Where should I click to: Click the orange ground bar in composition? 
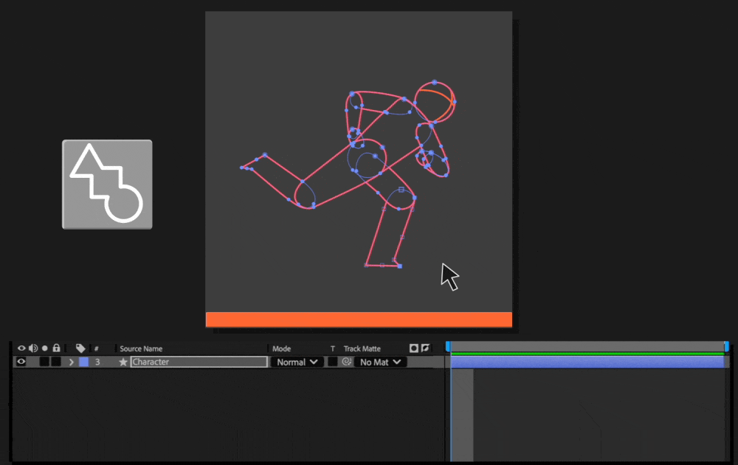pyautogui.click(x=359, y=320)
